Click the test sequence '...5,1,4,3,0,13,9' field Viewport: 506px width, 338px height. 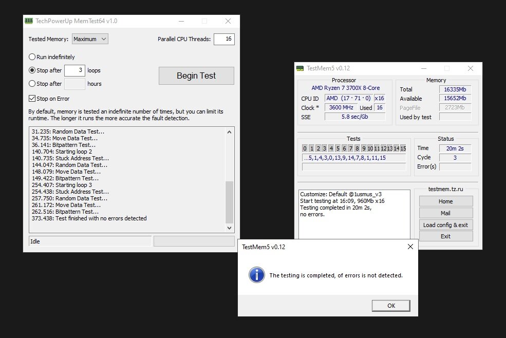tap(353, 158)
